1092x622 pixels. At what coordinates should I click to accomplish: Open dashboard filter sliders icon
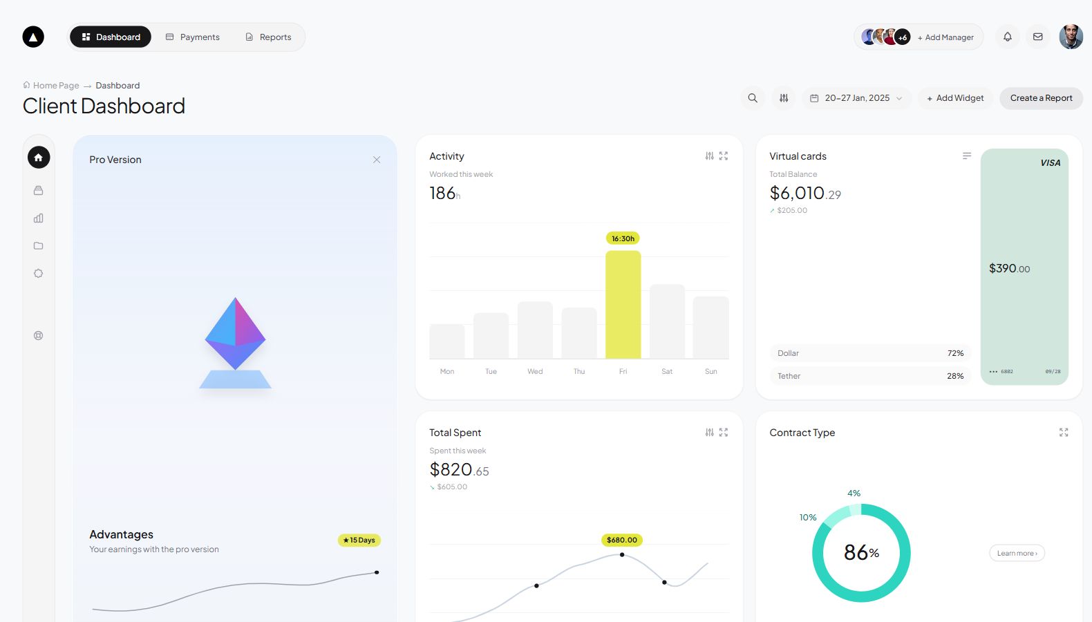(x=784, y=98)
